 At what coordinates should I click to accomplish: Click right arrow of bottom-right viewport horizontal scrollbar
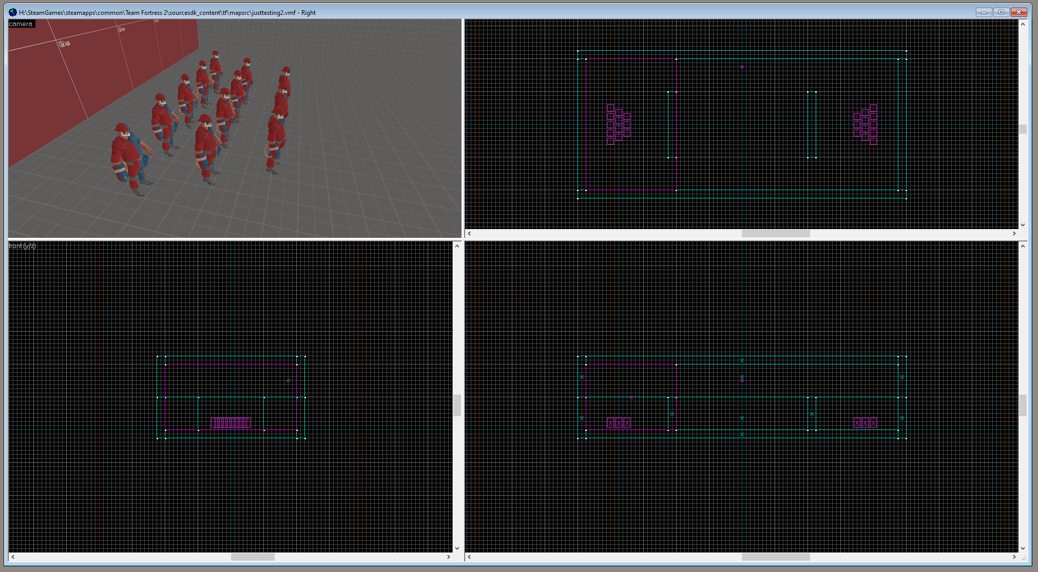click(1014, 557)
